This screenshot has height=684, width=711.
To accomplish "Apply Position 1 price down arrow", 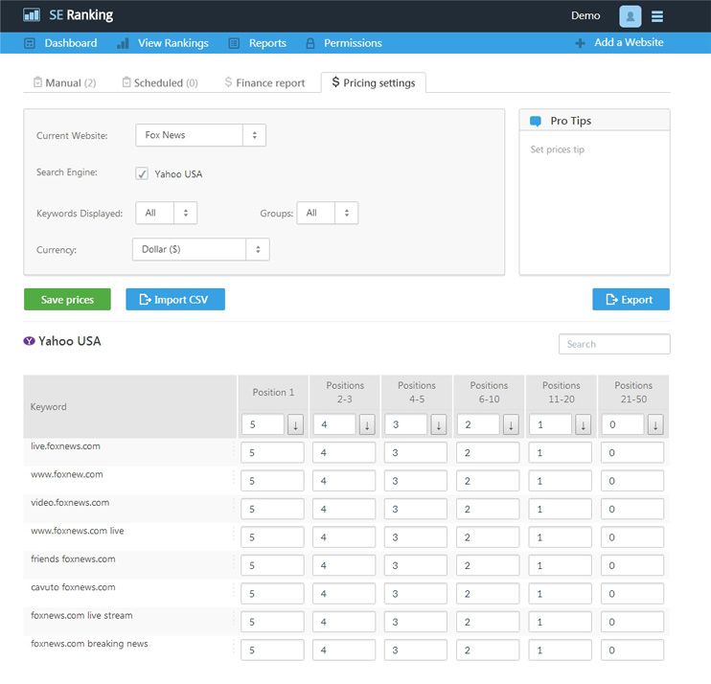I will pyautogui.click(x=295, y=425).
